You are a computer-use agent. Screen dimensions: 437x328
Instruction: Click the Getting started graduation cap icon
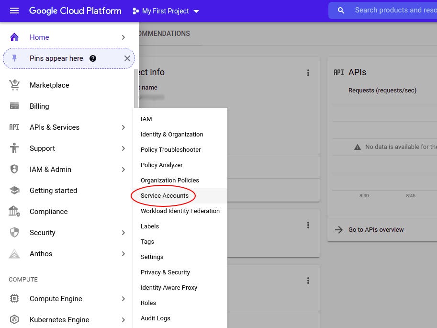14,190
